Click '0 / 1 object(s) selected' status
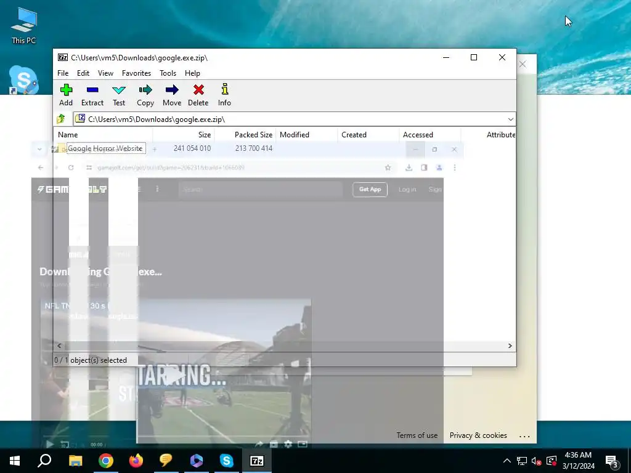631x473 pixels. pos(91,360)
